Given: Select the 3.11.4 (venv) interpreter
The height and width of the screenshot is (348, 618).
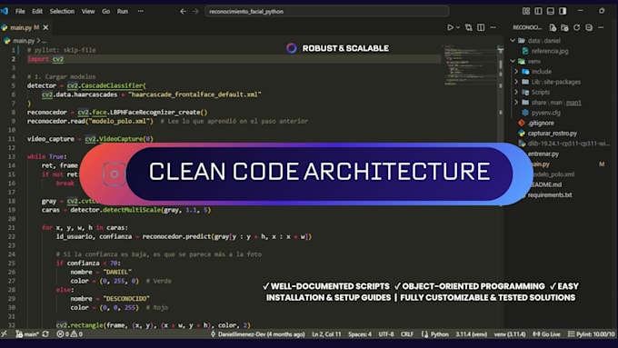Looking at the screenshot, I should [x=471, y=333].
